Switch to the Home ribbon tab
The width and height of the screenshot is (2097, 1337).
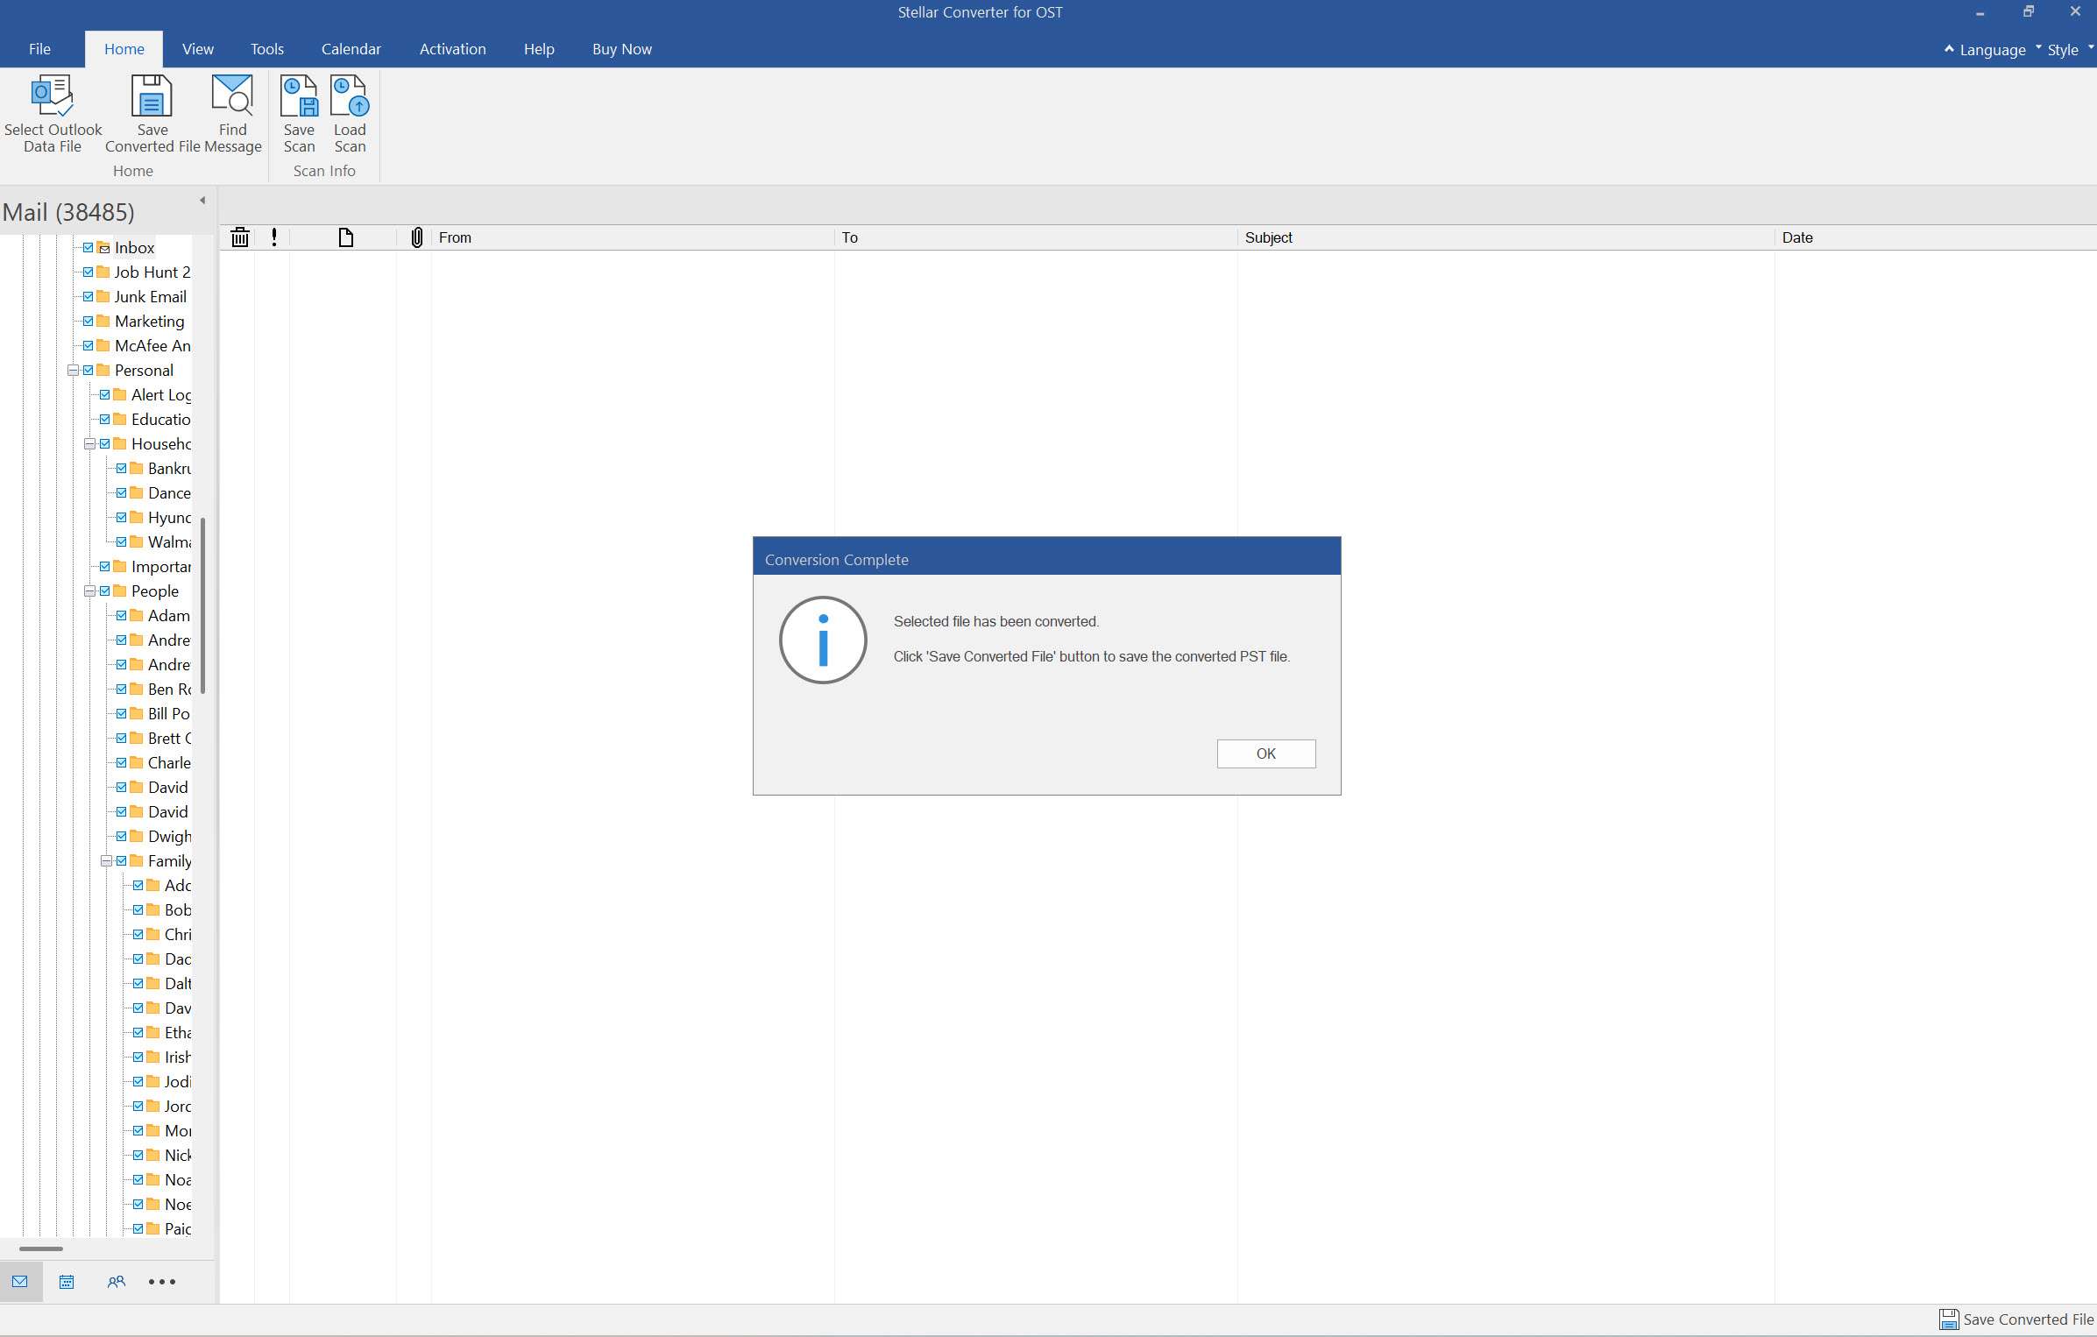click(124, 49)
